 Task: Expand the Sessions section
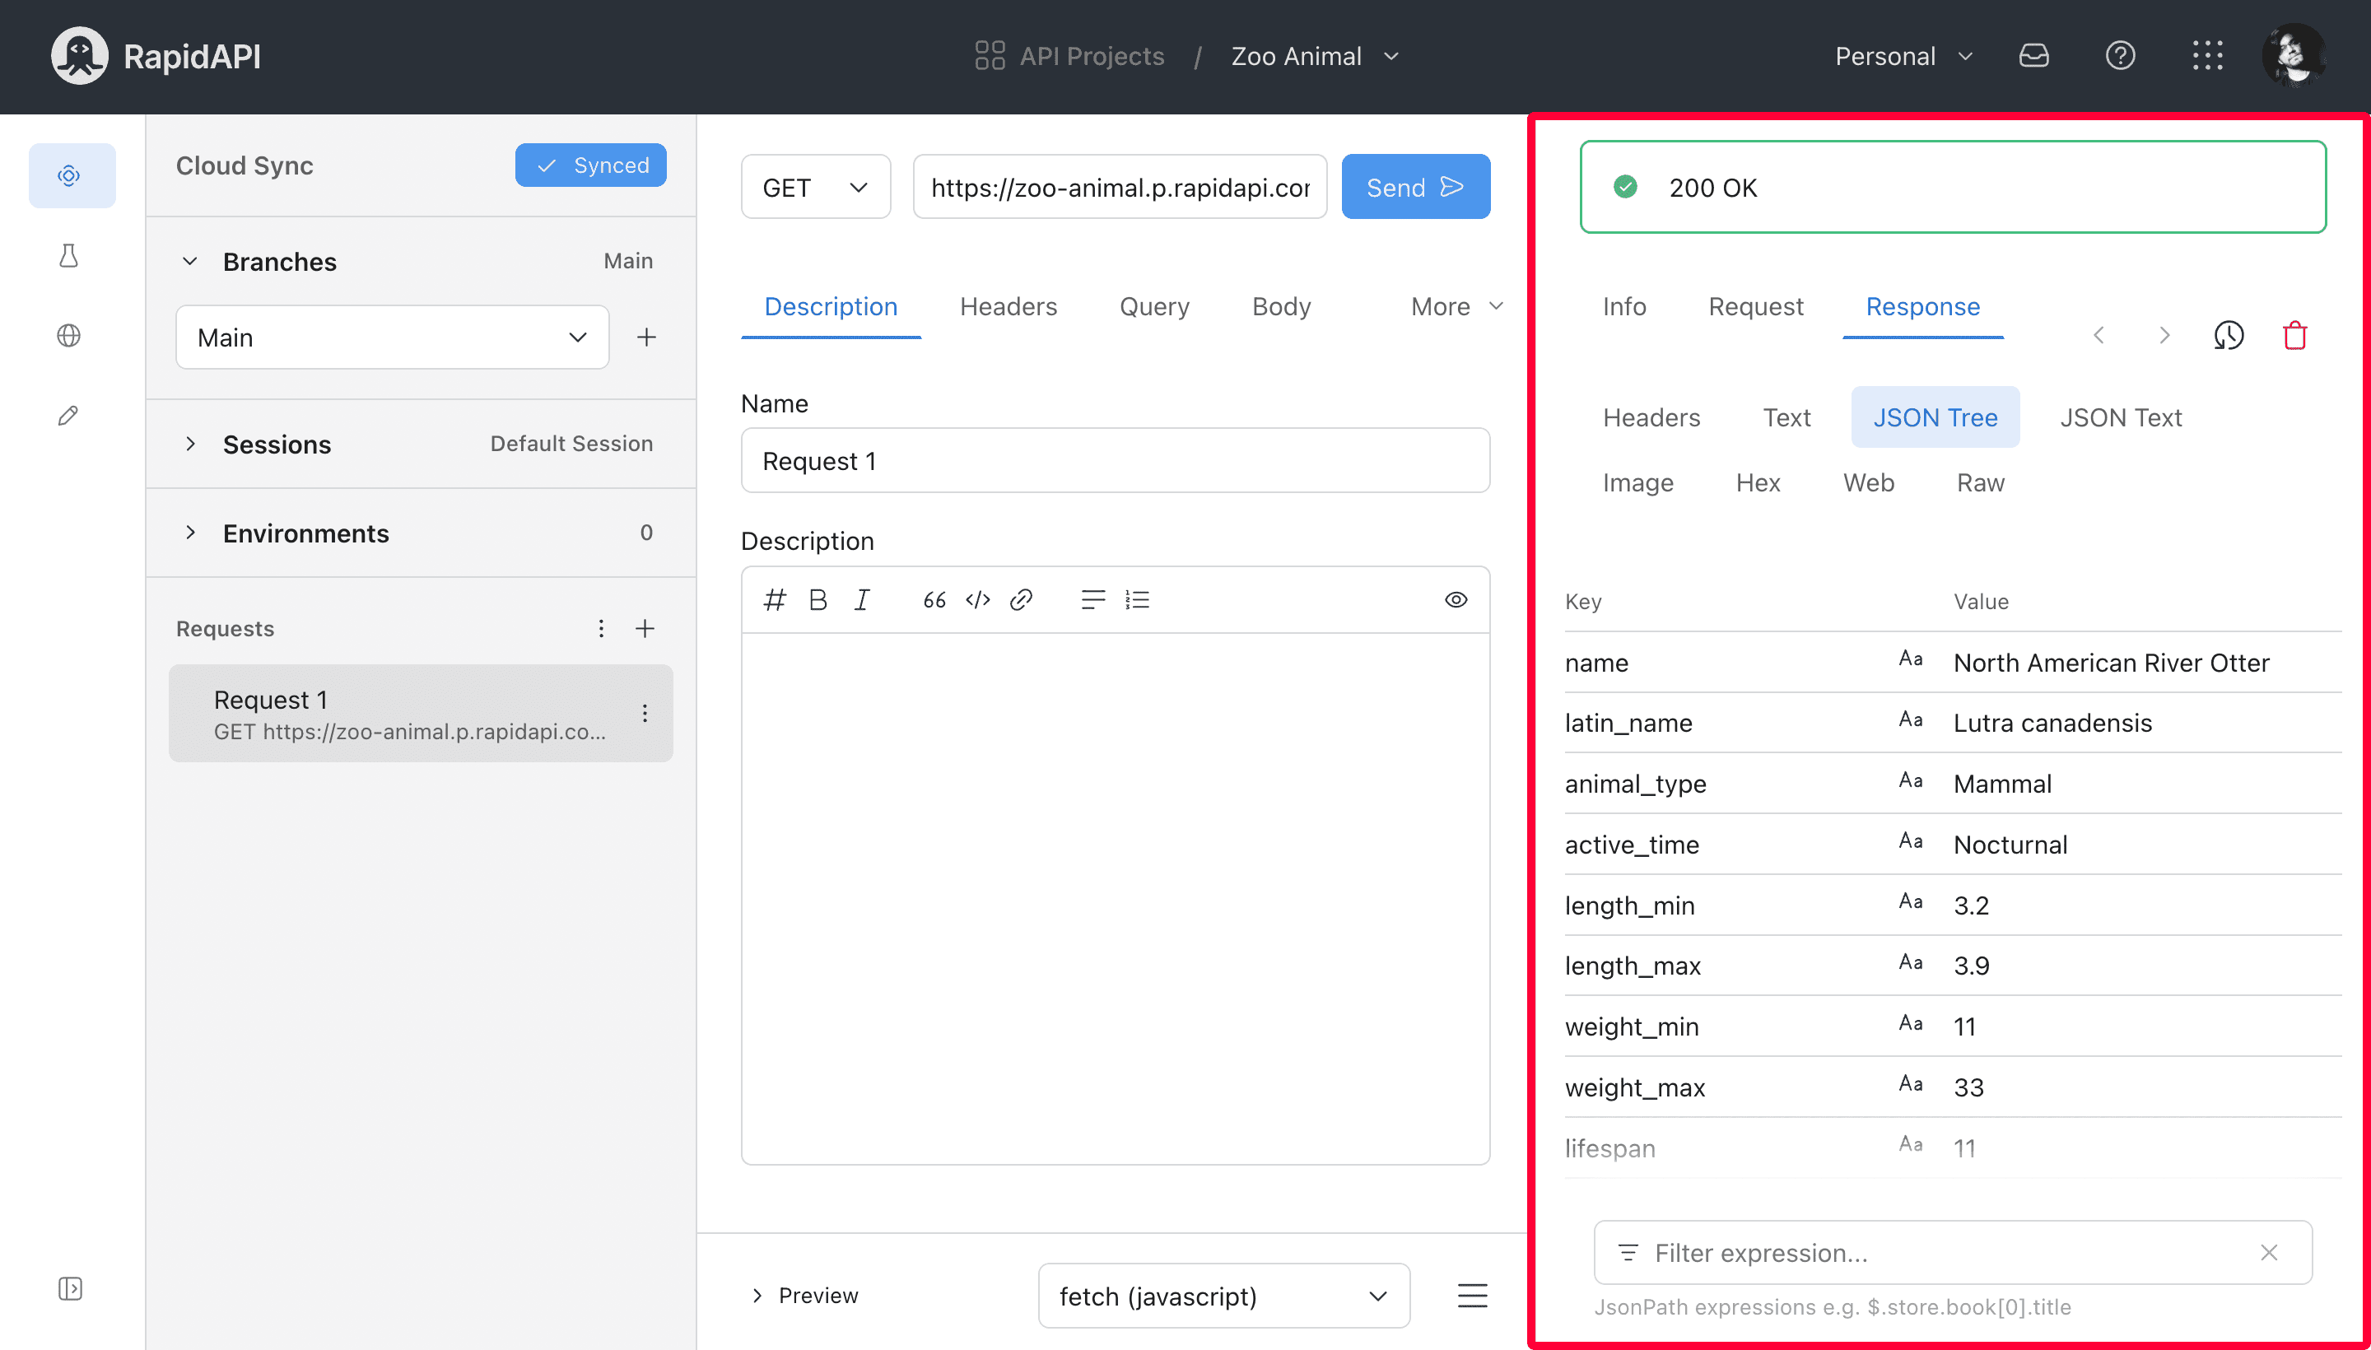(x=190, y=445)
